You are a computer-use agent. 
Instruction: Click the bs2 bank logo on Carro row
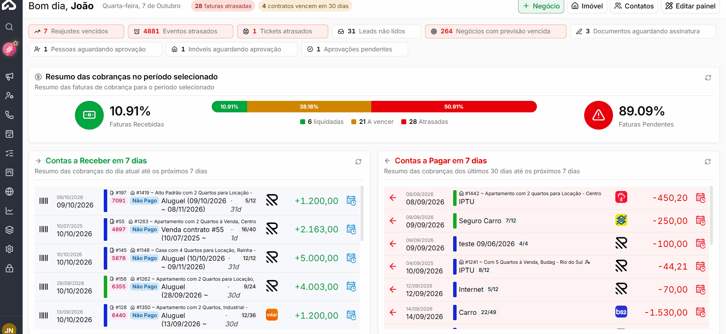(x=621, y=312)
